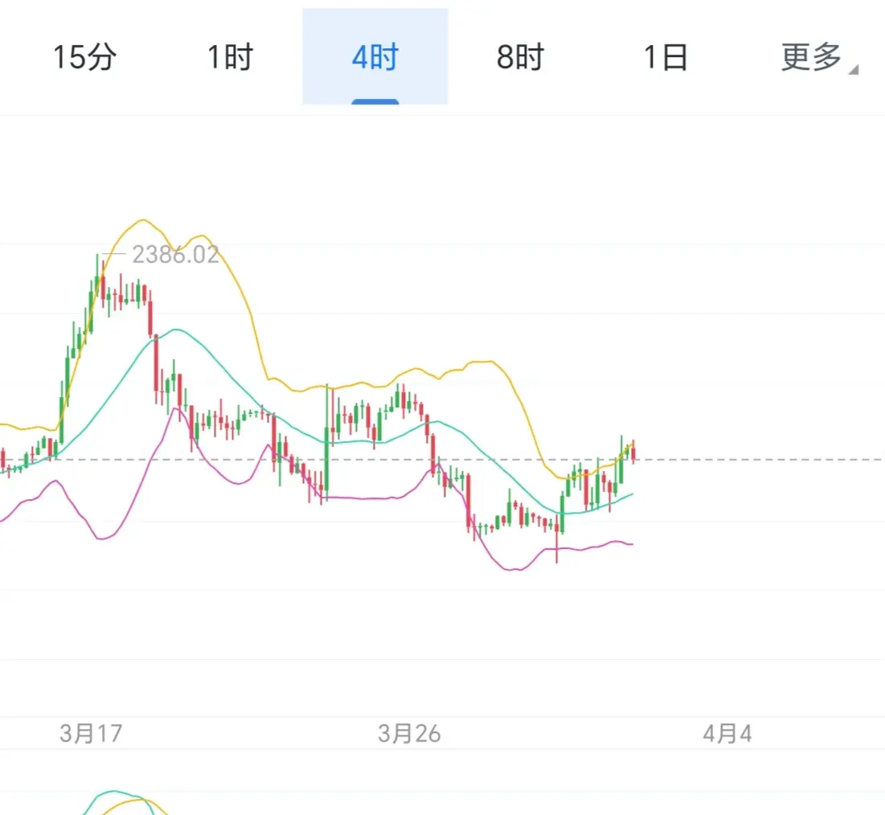Image resolution: width=885 pixels, height=815 pixels.
Task: Expand the 更多 timeframe dropdown
Action: [811, 58]
